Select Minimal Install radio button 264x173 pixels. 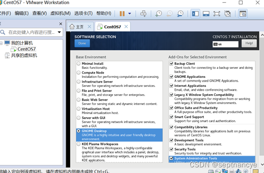[x=79, y=64]
